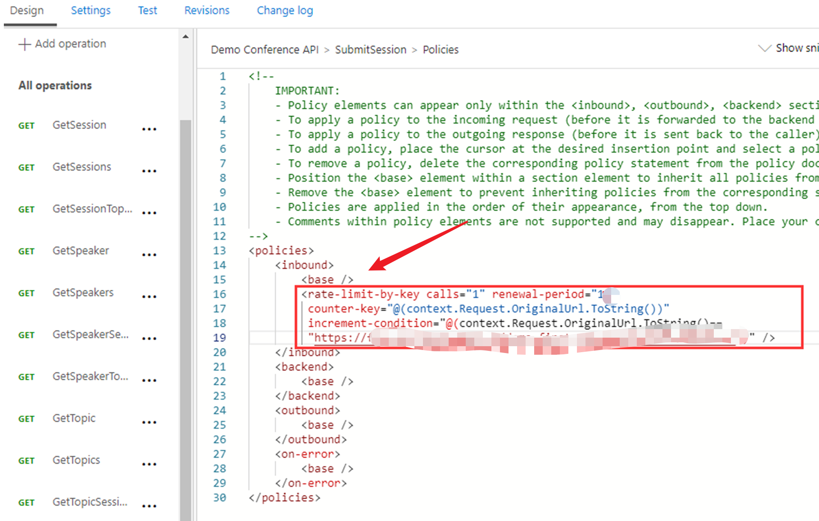The image size is (819, 521).
Task: Open the ellipsis menu for GetSession
Action: point(149,129)
